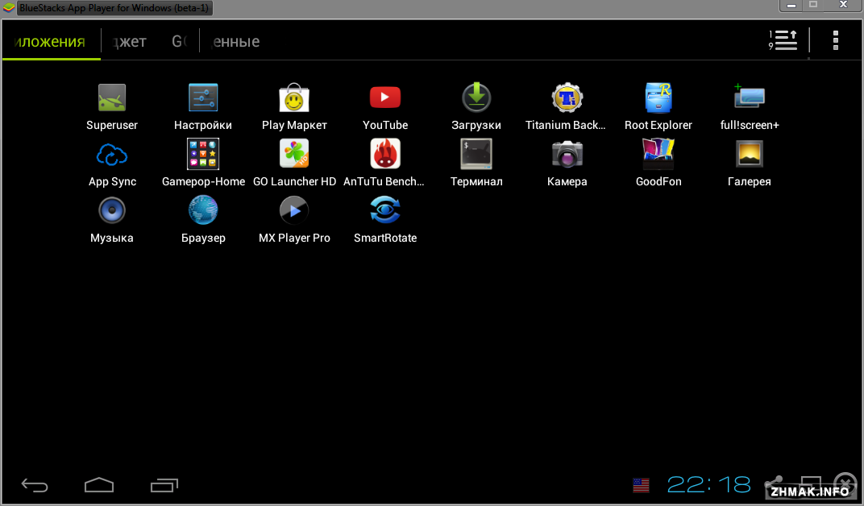
Task: Launch Gamepop-Home app
Action: [x=203, y=154]
